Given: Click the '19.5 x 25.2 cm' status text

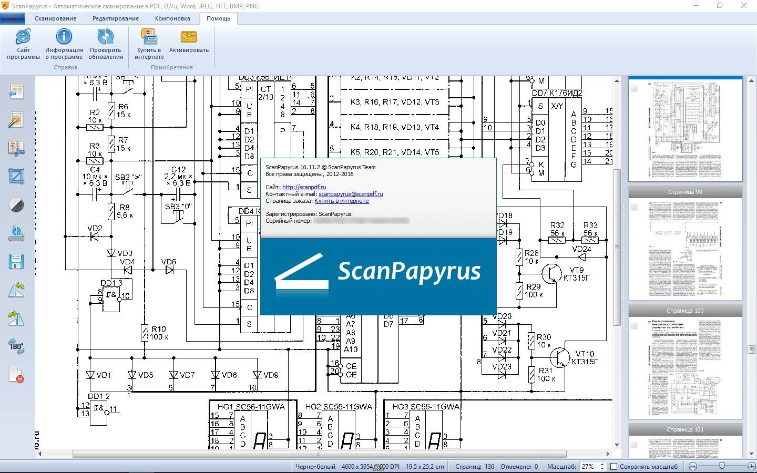Looking at the screenshot, I should [425, 466].
